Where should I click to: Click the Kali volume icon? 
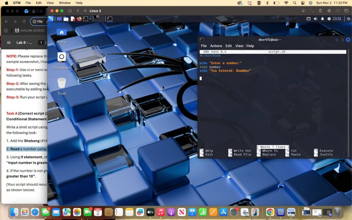tap(316, 19)
